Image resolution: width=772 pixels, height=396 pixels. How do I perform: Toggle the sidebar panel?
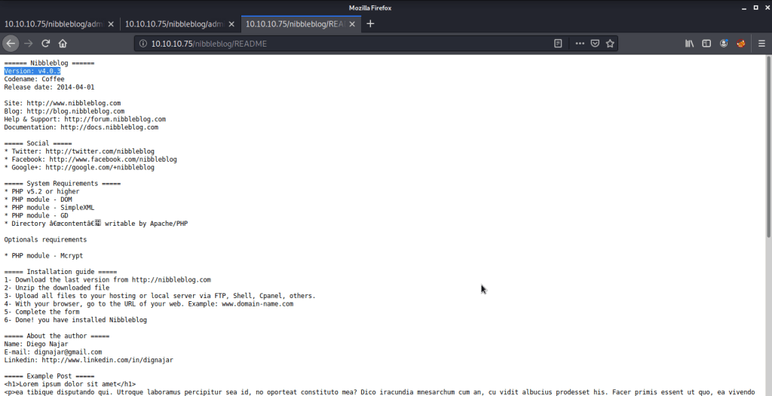coord(706,44)
